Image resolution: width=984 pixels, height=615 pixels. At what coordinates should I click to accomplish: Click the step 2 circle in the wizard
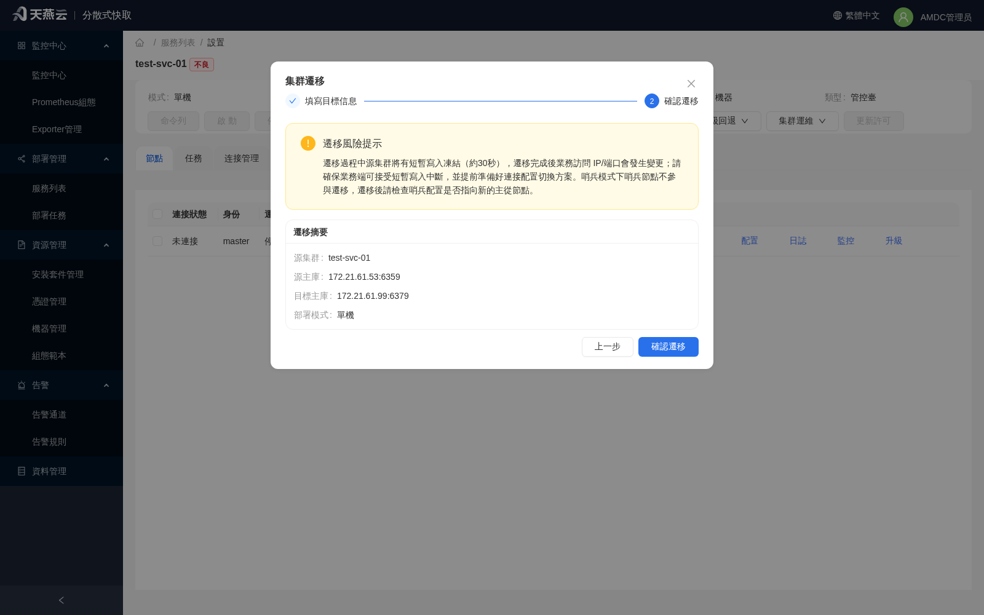[x=652, y=101]
